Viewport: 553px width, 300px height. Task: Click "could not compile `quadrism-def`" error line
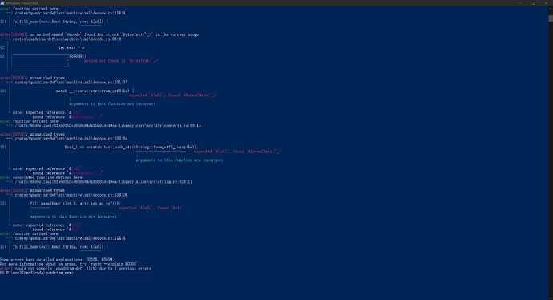pos(75,268)
